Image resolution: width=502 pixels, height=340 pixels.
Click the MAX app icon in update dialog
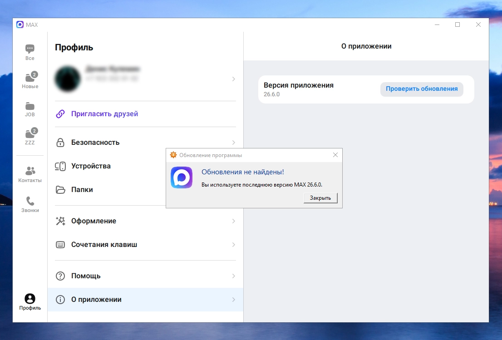(x=182, y=177)
